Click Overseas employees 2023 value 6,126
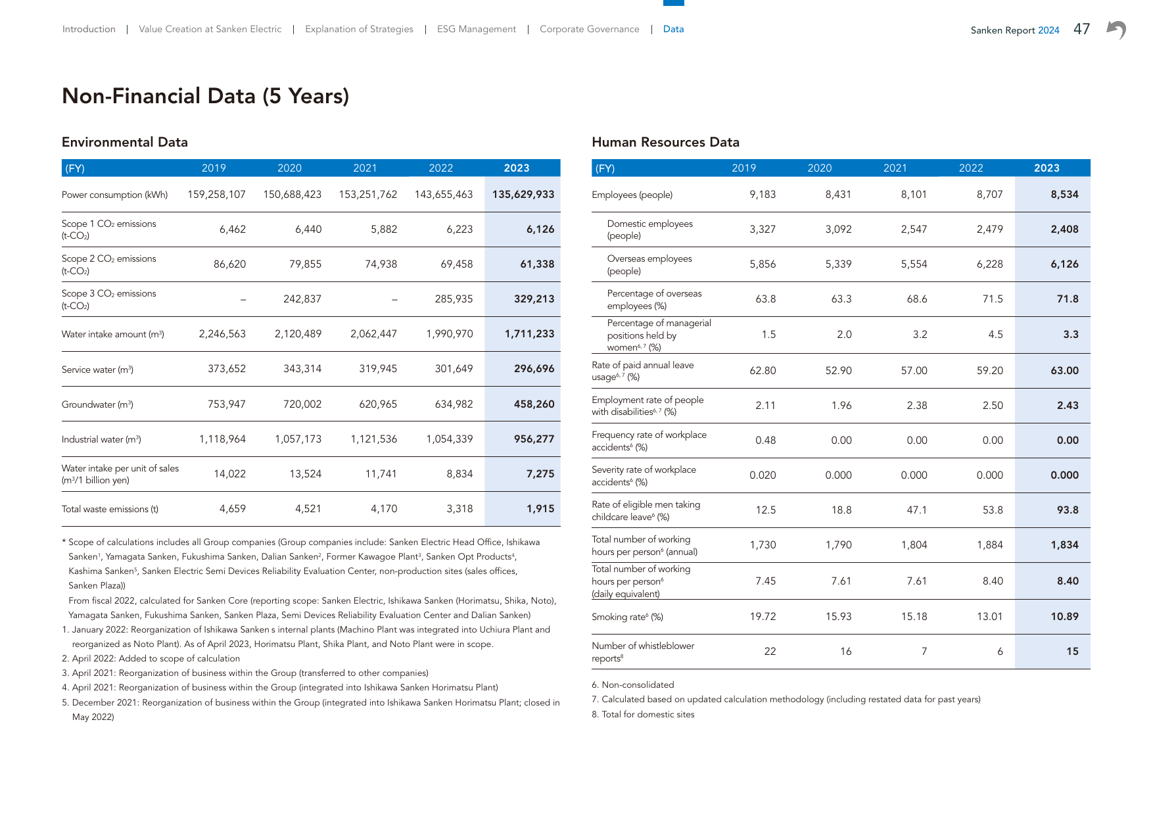 [1065, 264]
